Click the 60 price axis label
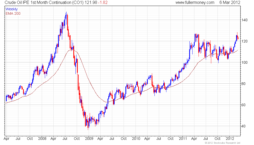 [x=243, y=105]
